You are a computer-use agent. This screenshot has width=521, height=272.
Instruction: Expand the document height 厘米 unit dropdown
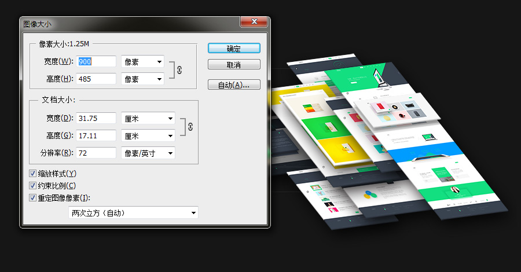[x=148, y=135]
